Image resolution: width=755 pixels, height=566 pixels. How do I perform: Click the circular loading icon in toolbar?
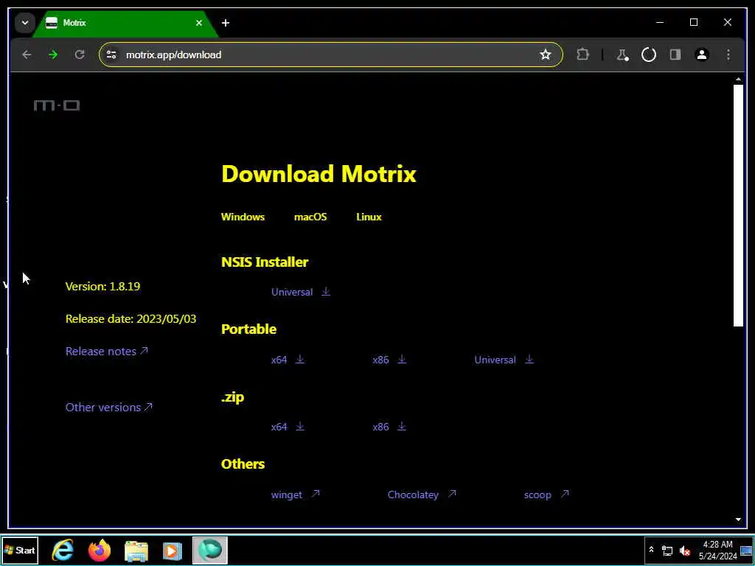(649, 55)
